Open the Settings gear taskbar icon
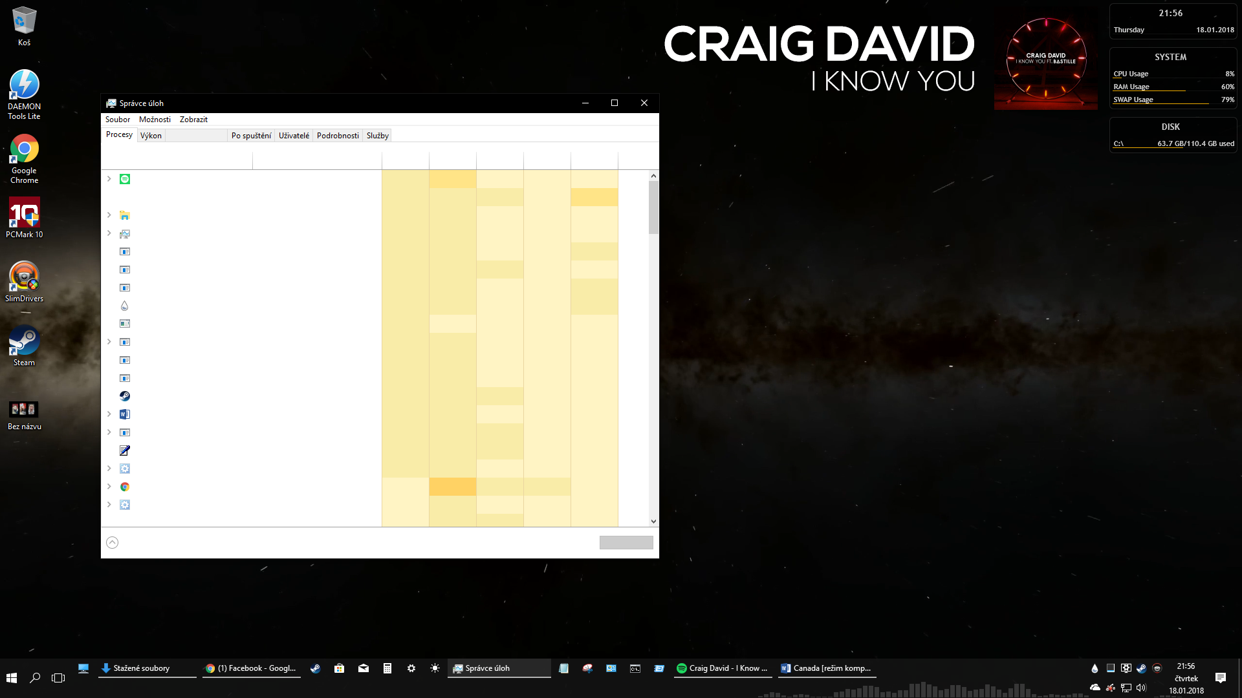The width and height of the screenshot is (1242, 698). (411, 668)
